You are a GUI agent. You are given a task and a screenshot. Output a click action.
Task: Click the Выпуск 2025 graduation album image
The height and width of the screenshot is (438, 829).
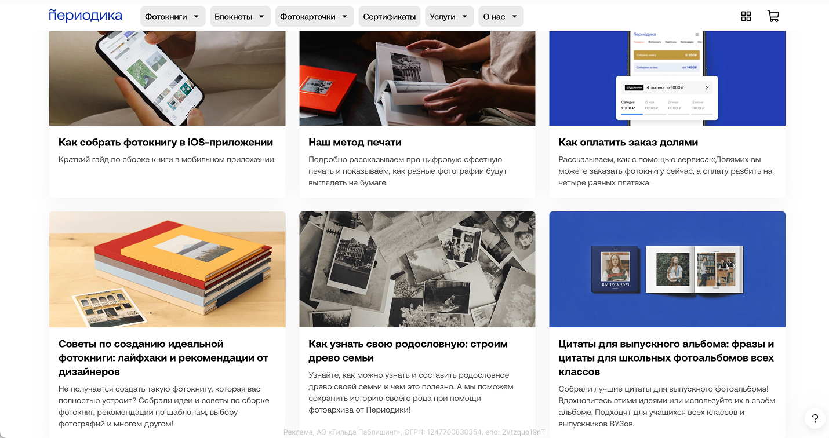(667, 269)
